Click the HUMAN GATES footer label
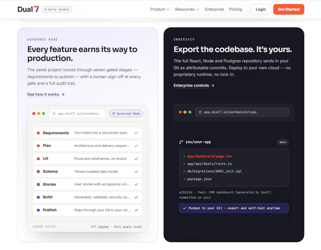The image size is (321, 250). click(44, 226)
